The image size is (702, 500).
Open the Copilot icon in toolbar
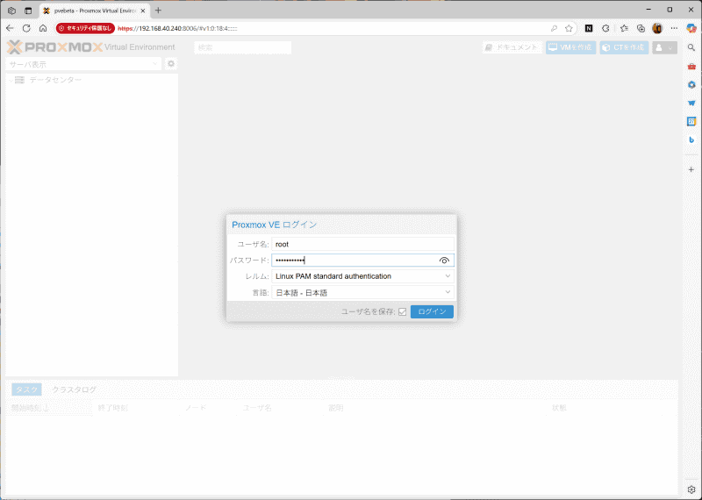click(x=691, y=28)
